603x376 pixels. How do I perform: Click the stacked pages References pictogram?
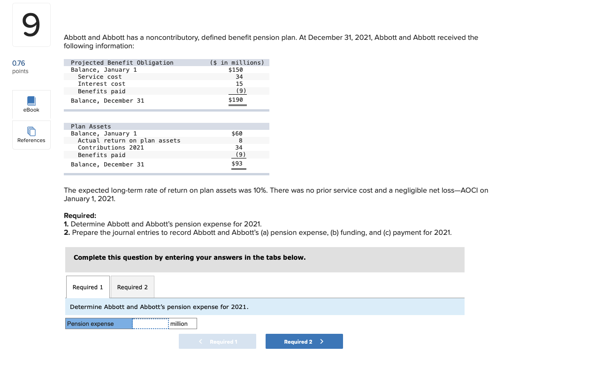point(31,131)
